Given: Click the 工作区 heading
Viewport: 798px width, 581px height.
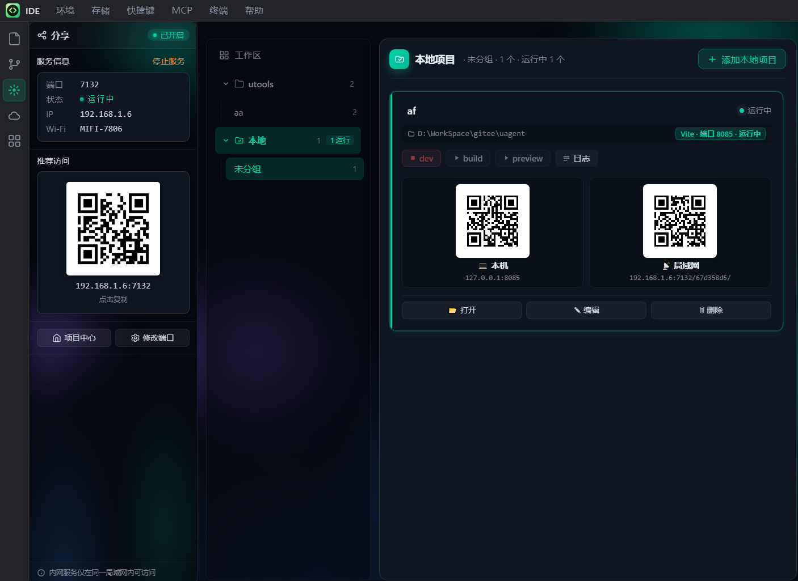Looking at the screenshot, I should (247, 55).
